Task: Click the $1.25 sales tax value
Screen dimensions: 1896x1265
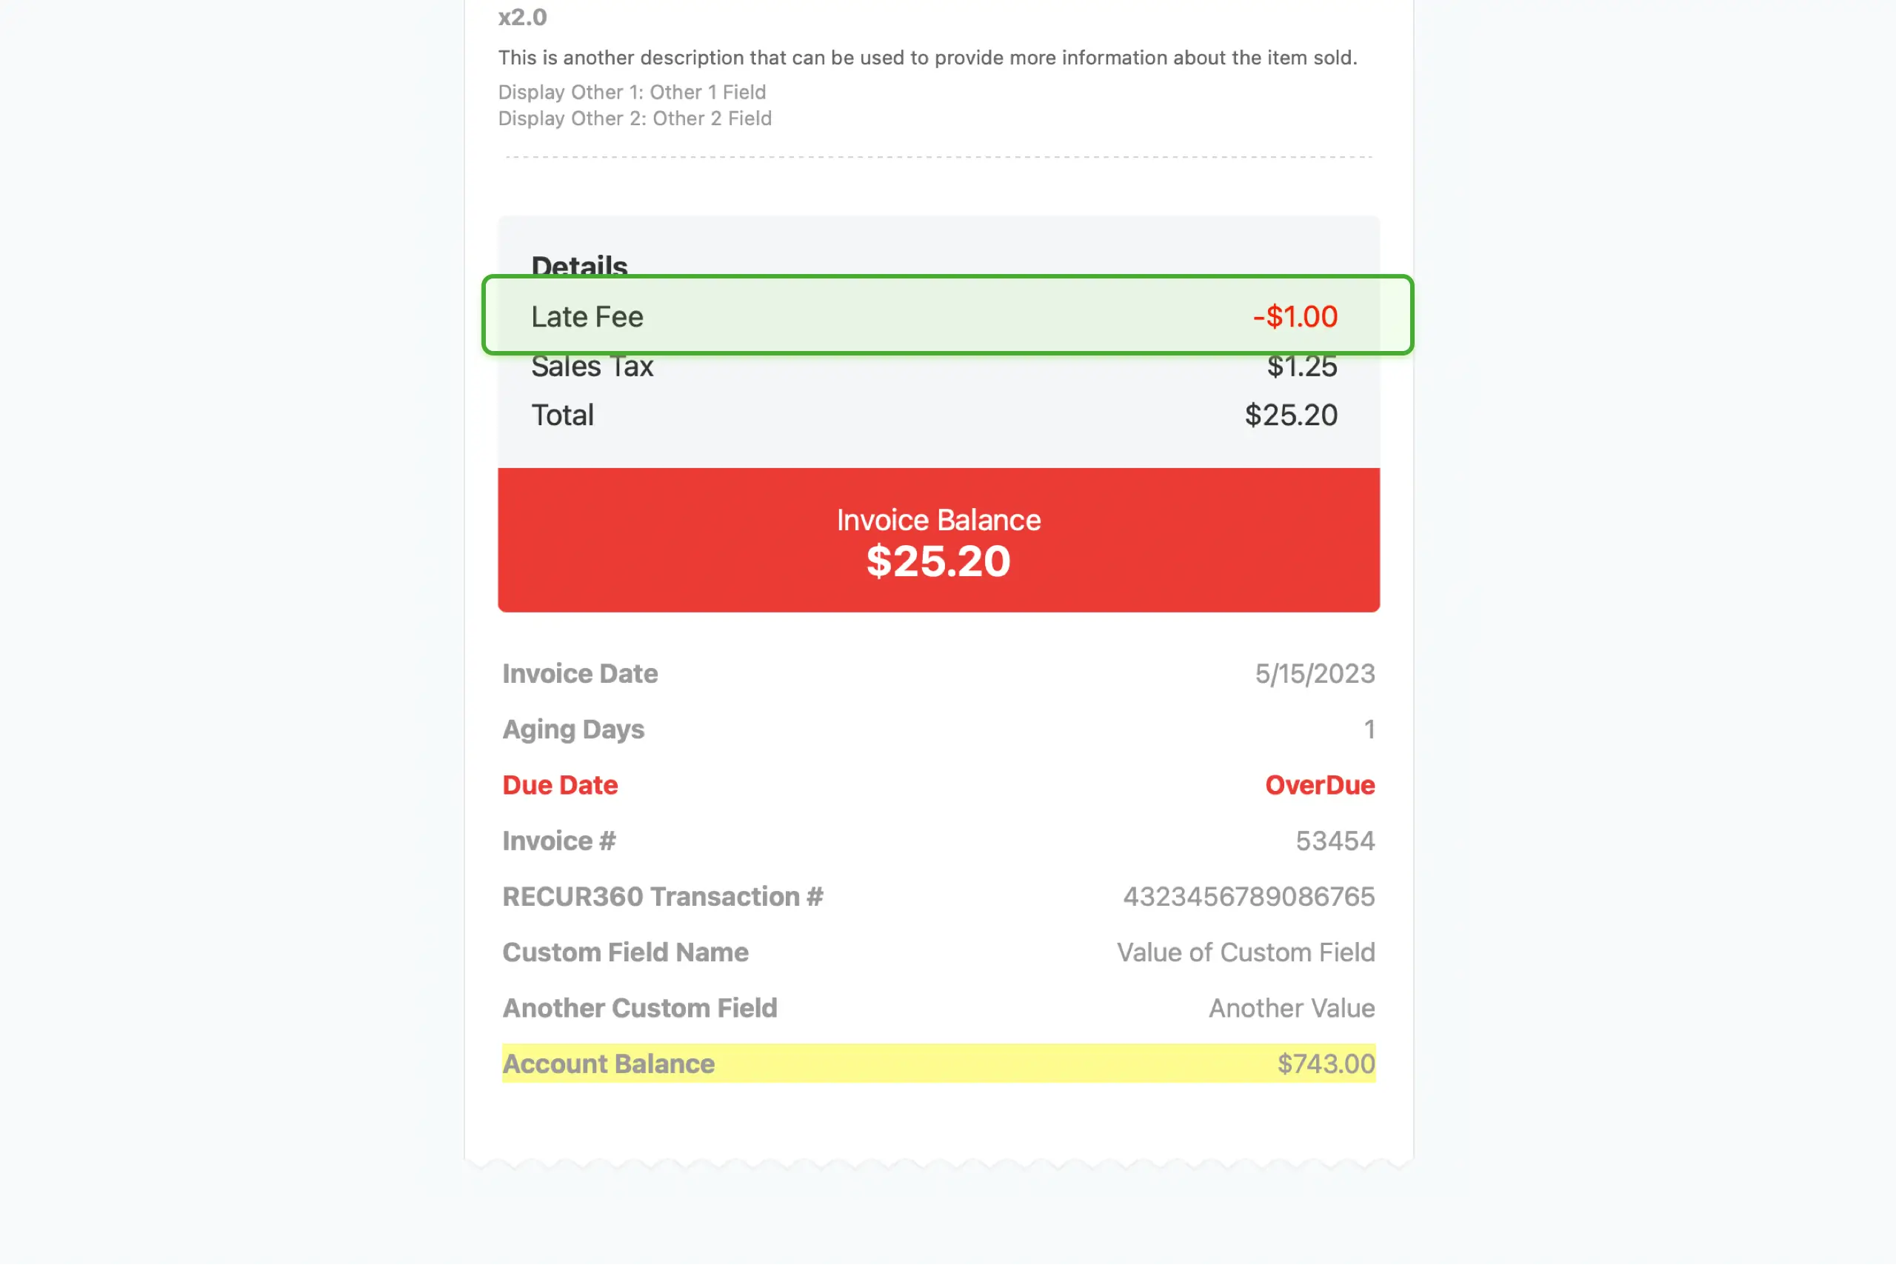Action: (x=1301, y=367)
